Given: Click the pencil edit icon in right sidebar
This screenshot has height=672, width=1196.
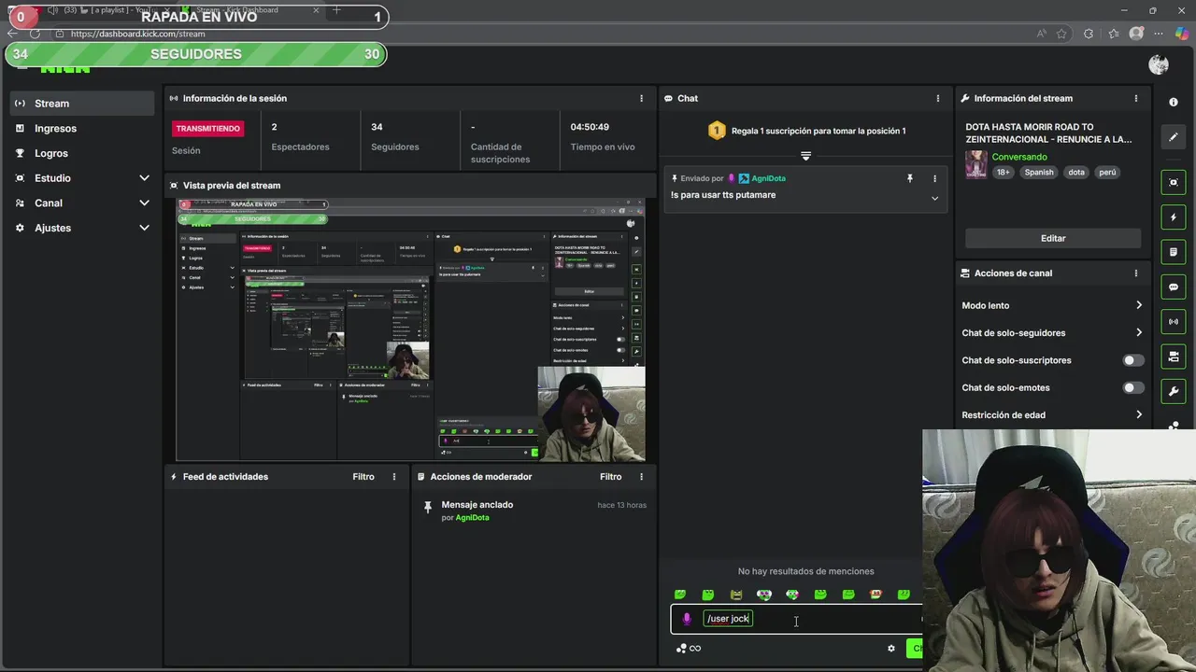Looking at the screenshot, I should tap(1174, 137).
